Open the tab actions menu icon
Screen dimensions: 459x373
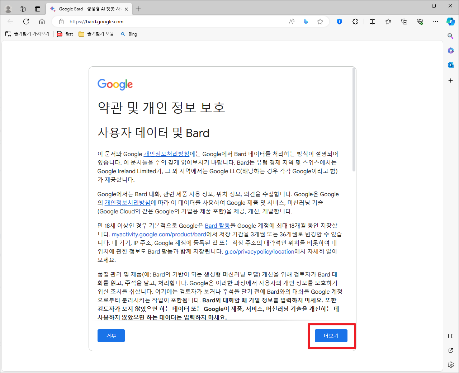point(38,9)
